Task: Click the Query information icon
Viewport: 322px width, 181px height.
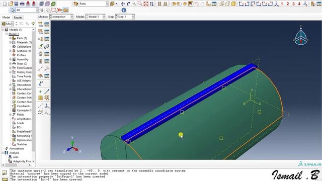Action: click(124, 10)
